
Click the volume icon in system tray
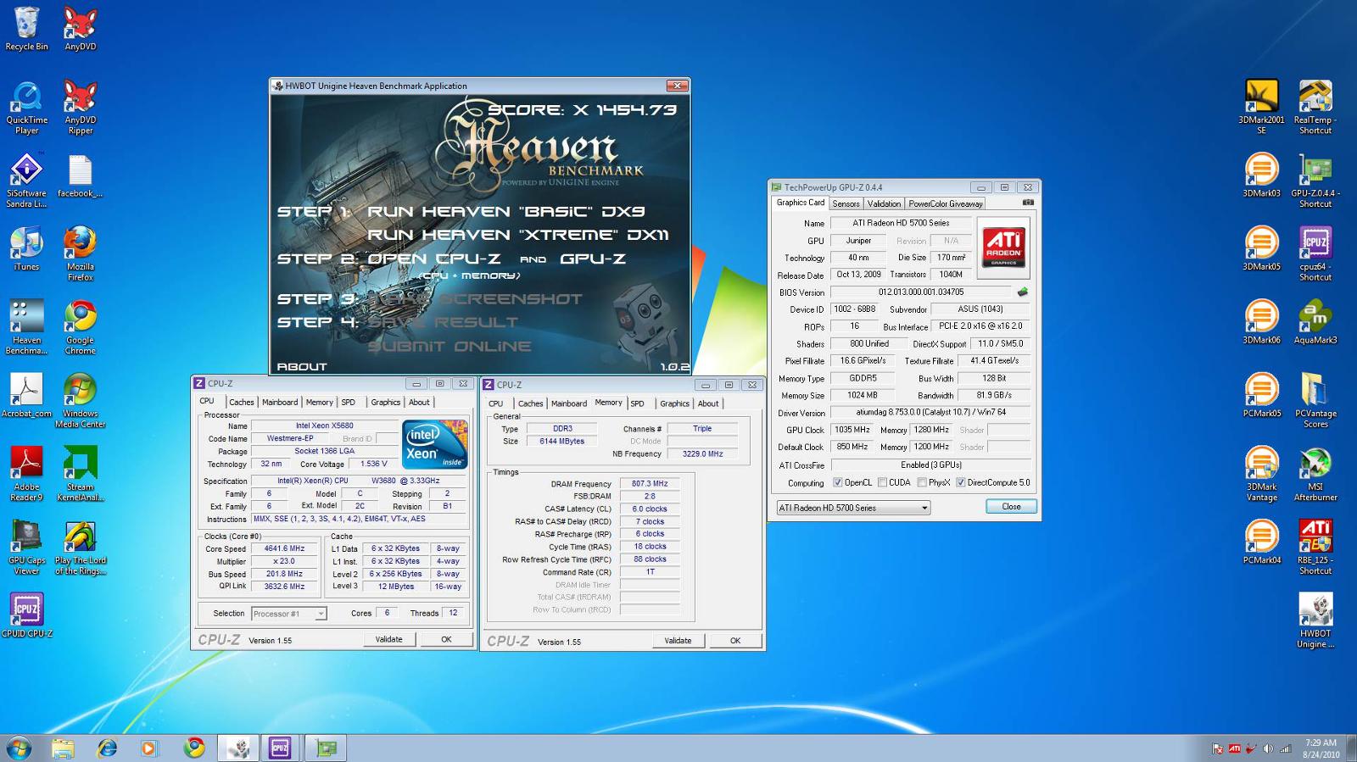(x=1268, y=748)
